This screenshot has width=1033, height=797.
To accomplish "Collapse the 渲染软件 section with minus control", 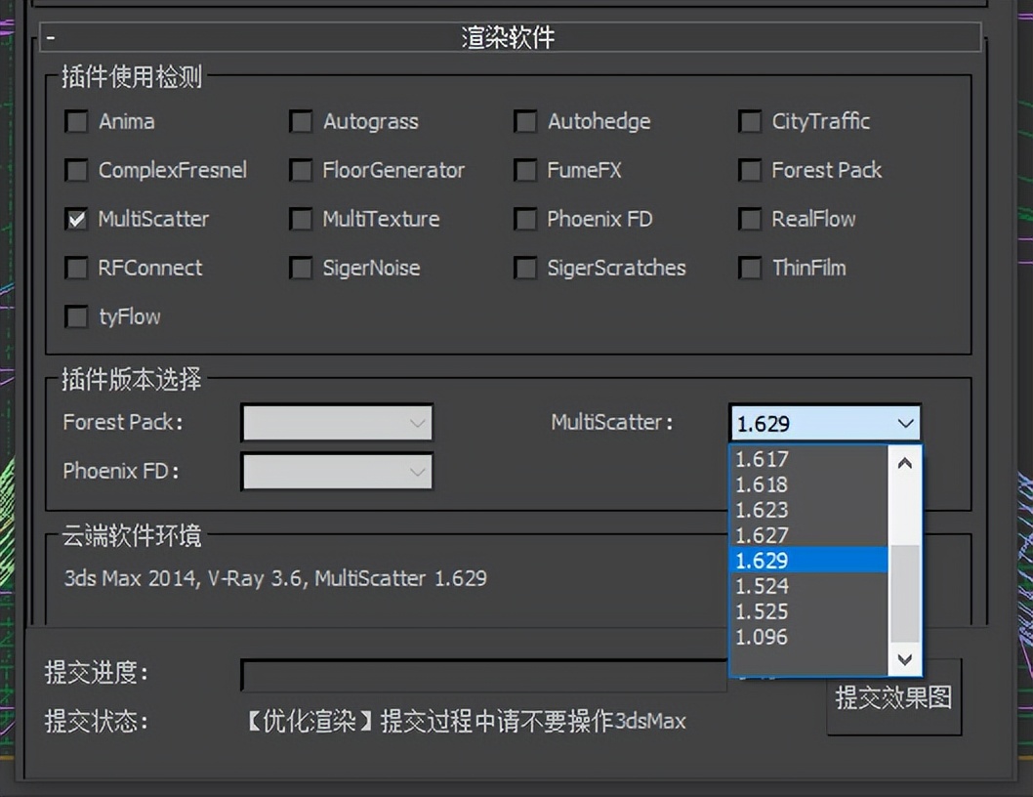I will coord(50,36).
